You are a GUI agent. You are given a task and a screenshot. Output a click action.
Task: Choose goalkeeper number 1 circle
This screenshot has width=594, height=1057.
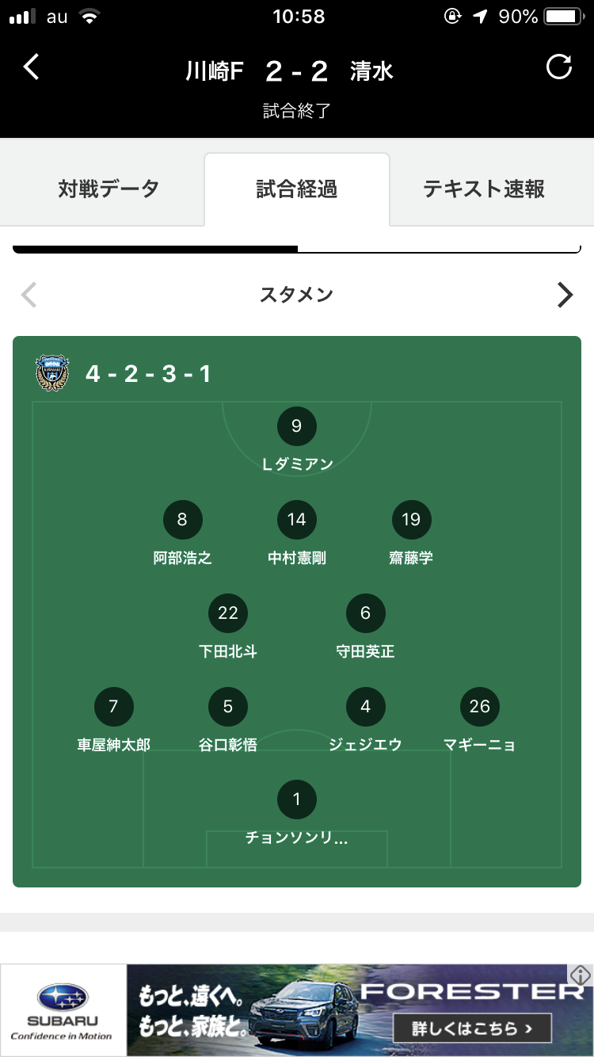point(297,799)
